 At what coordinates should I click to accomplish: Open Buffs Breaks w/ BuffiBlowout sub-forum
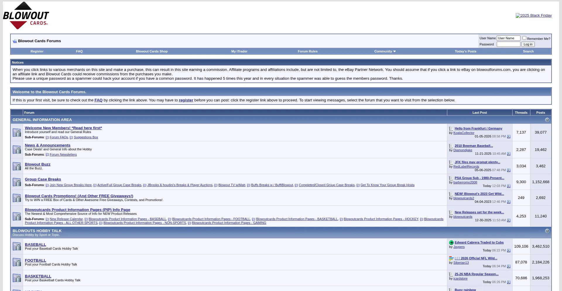tap(272, 185)
